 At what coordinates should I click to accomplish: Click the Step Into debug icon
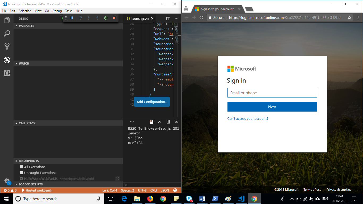[x=89, y=18]
